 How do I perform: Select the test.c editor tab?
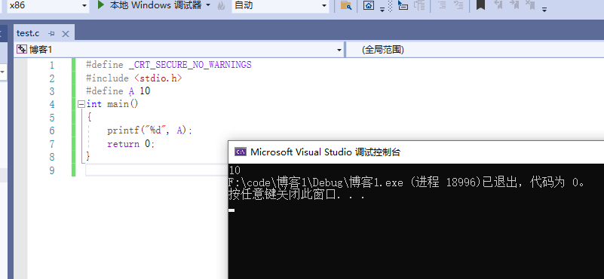pos(28,33)
